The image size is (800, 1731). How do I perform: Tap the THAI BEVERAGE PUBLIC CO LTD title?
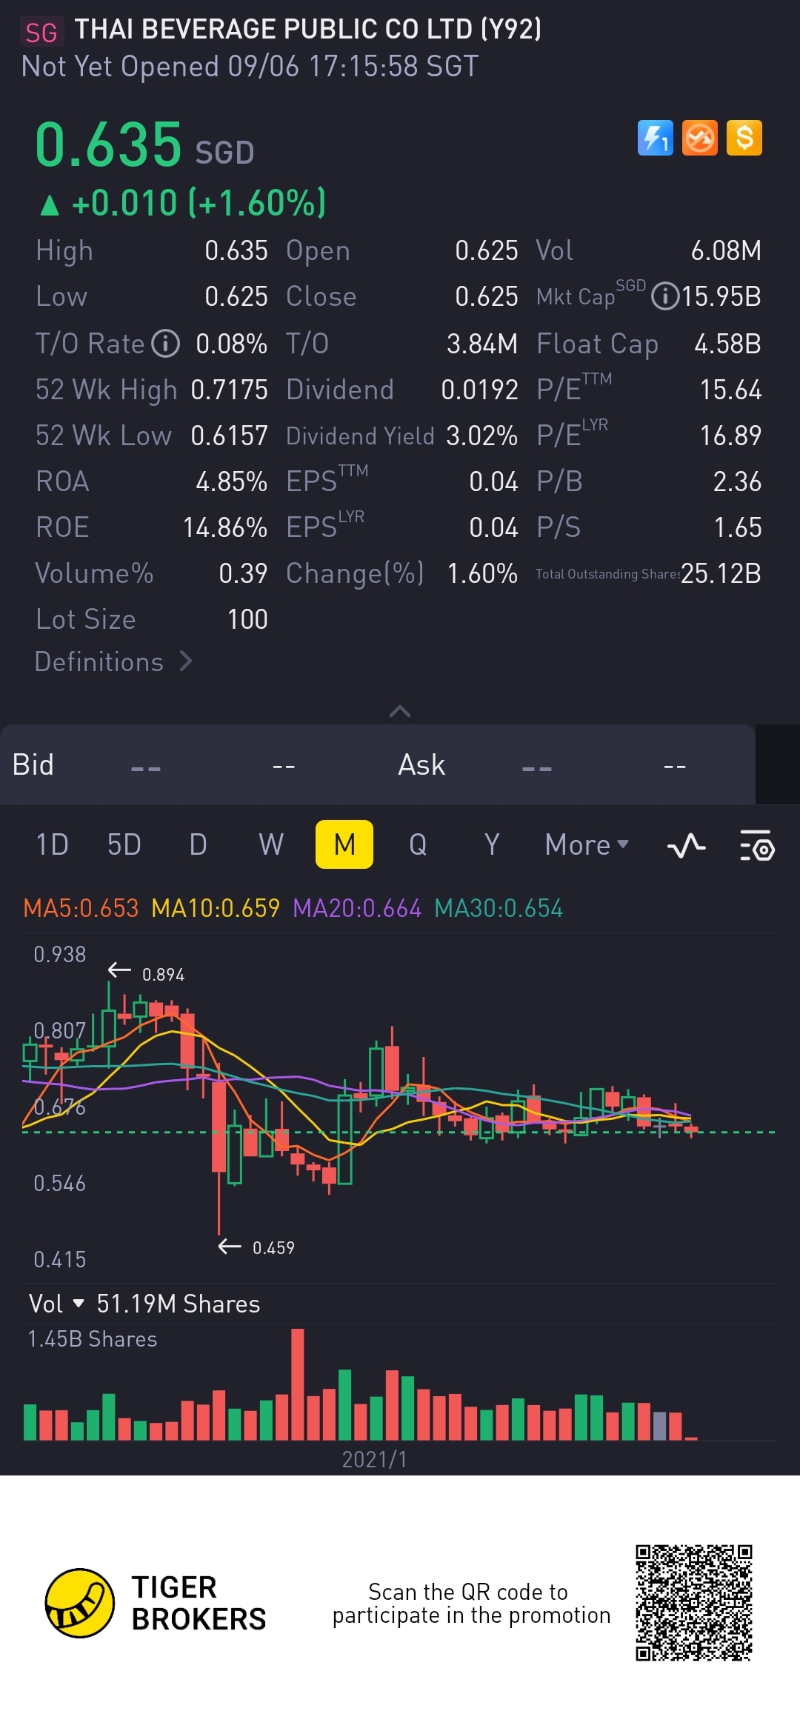pos(308,30)
